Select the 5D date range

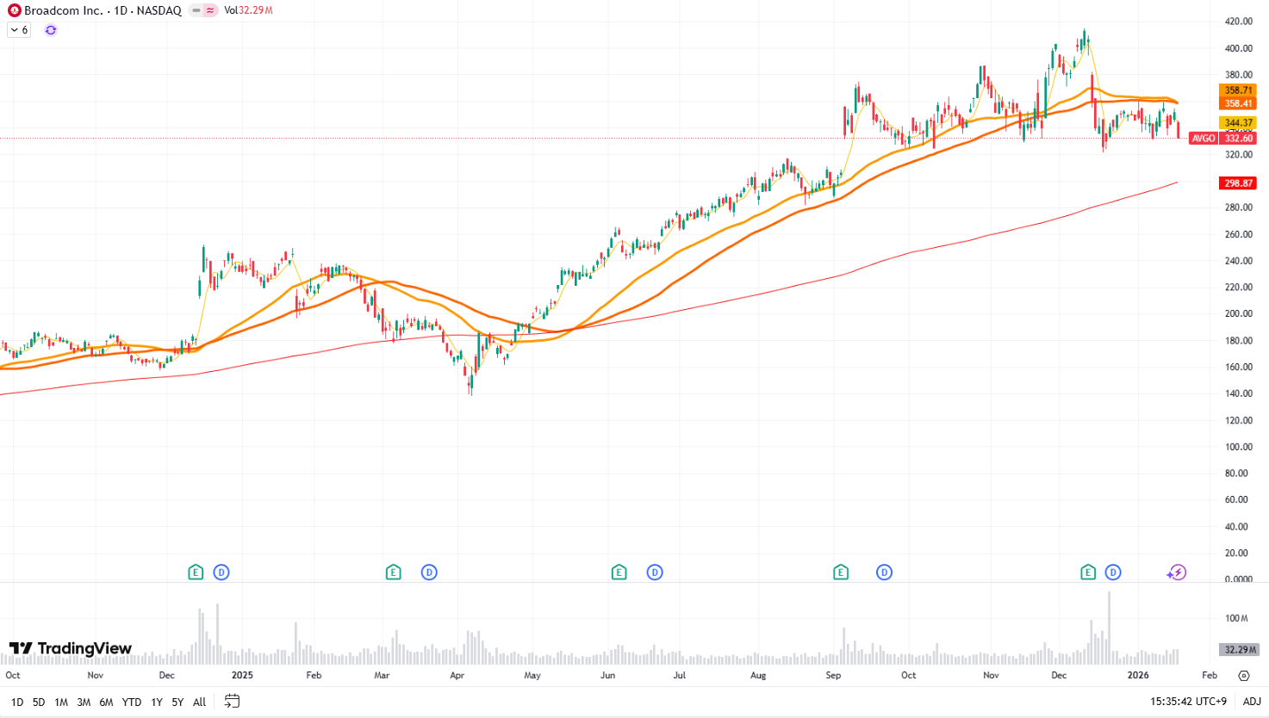(x=39, y=703)
